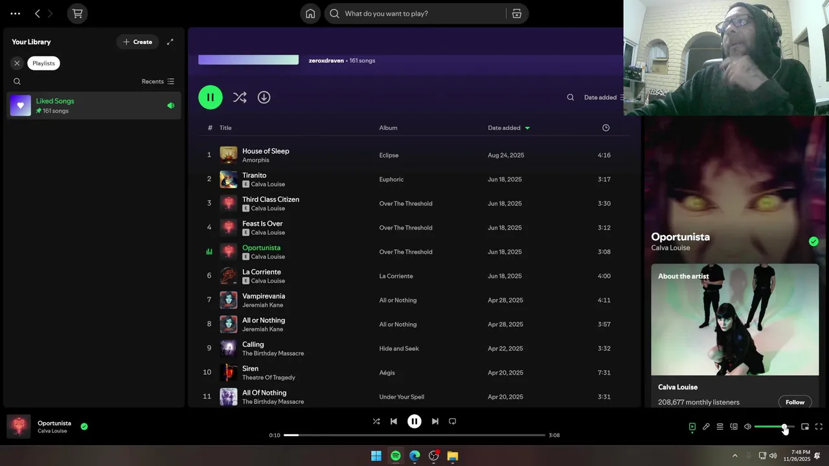The height and width of the screenshot is (466, 829).
Task: Adjust the Spotify volume slider
Action: pyautogui.click(x=774, y=427)
